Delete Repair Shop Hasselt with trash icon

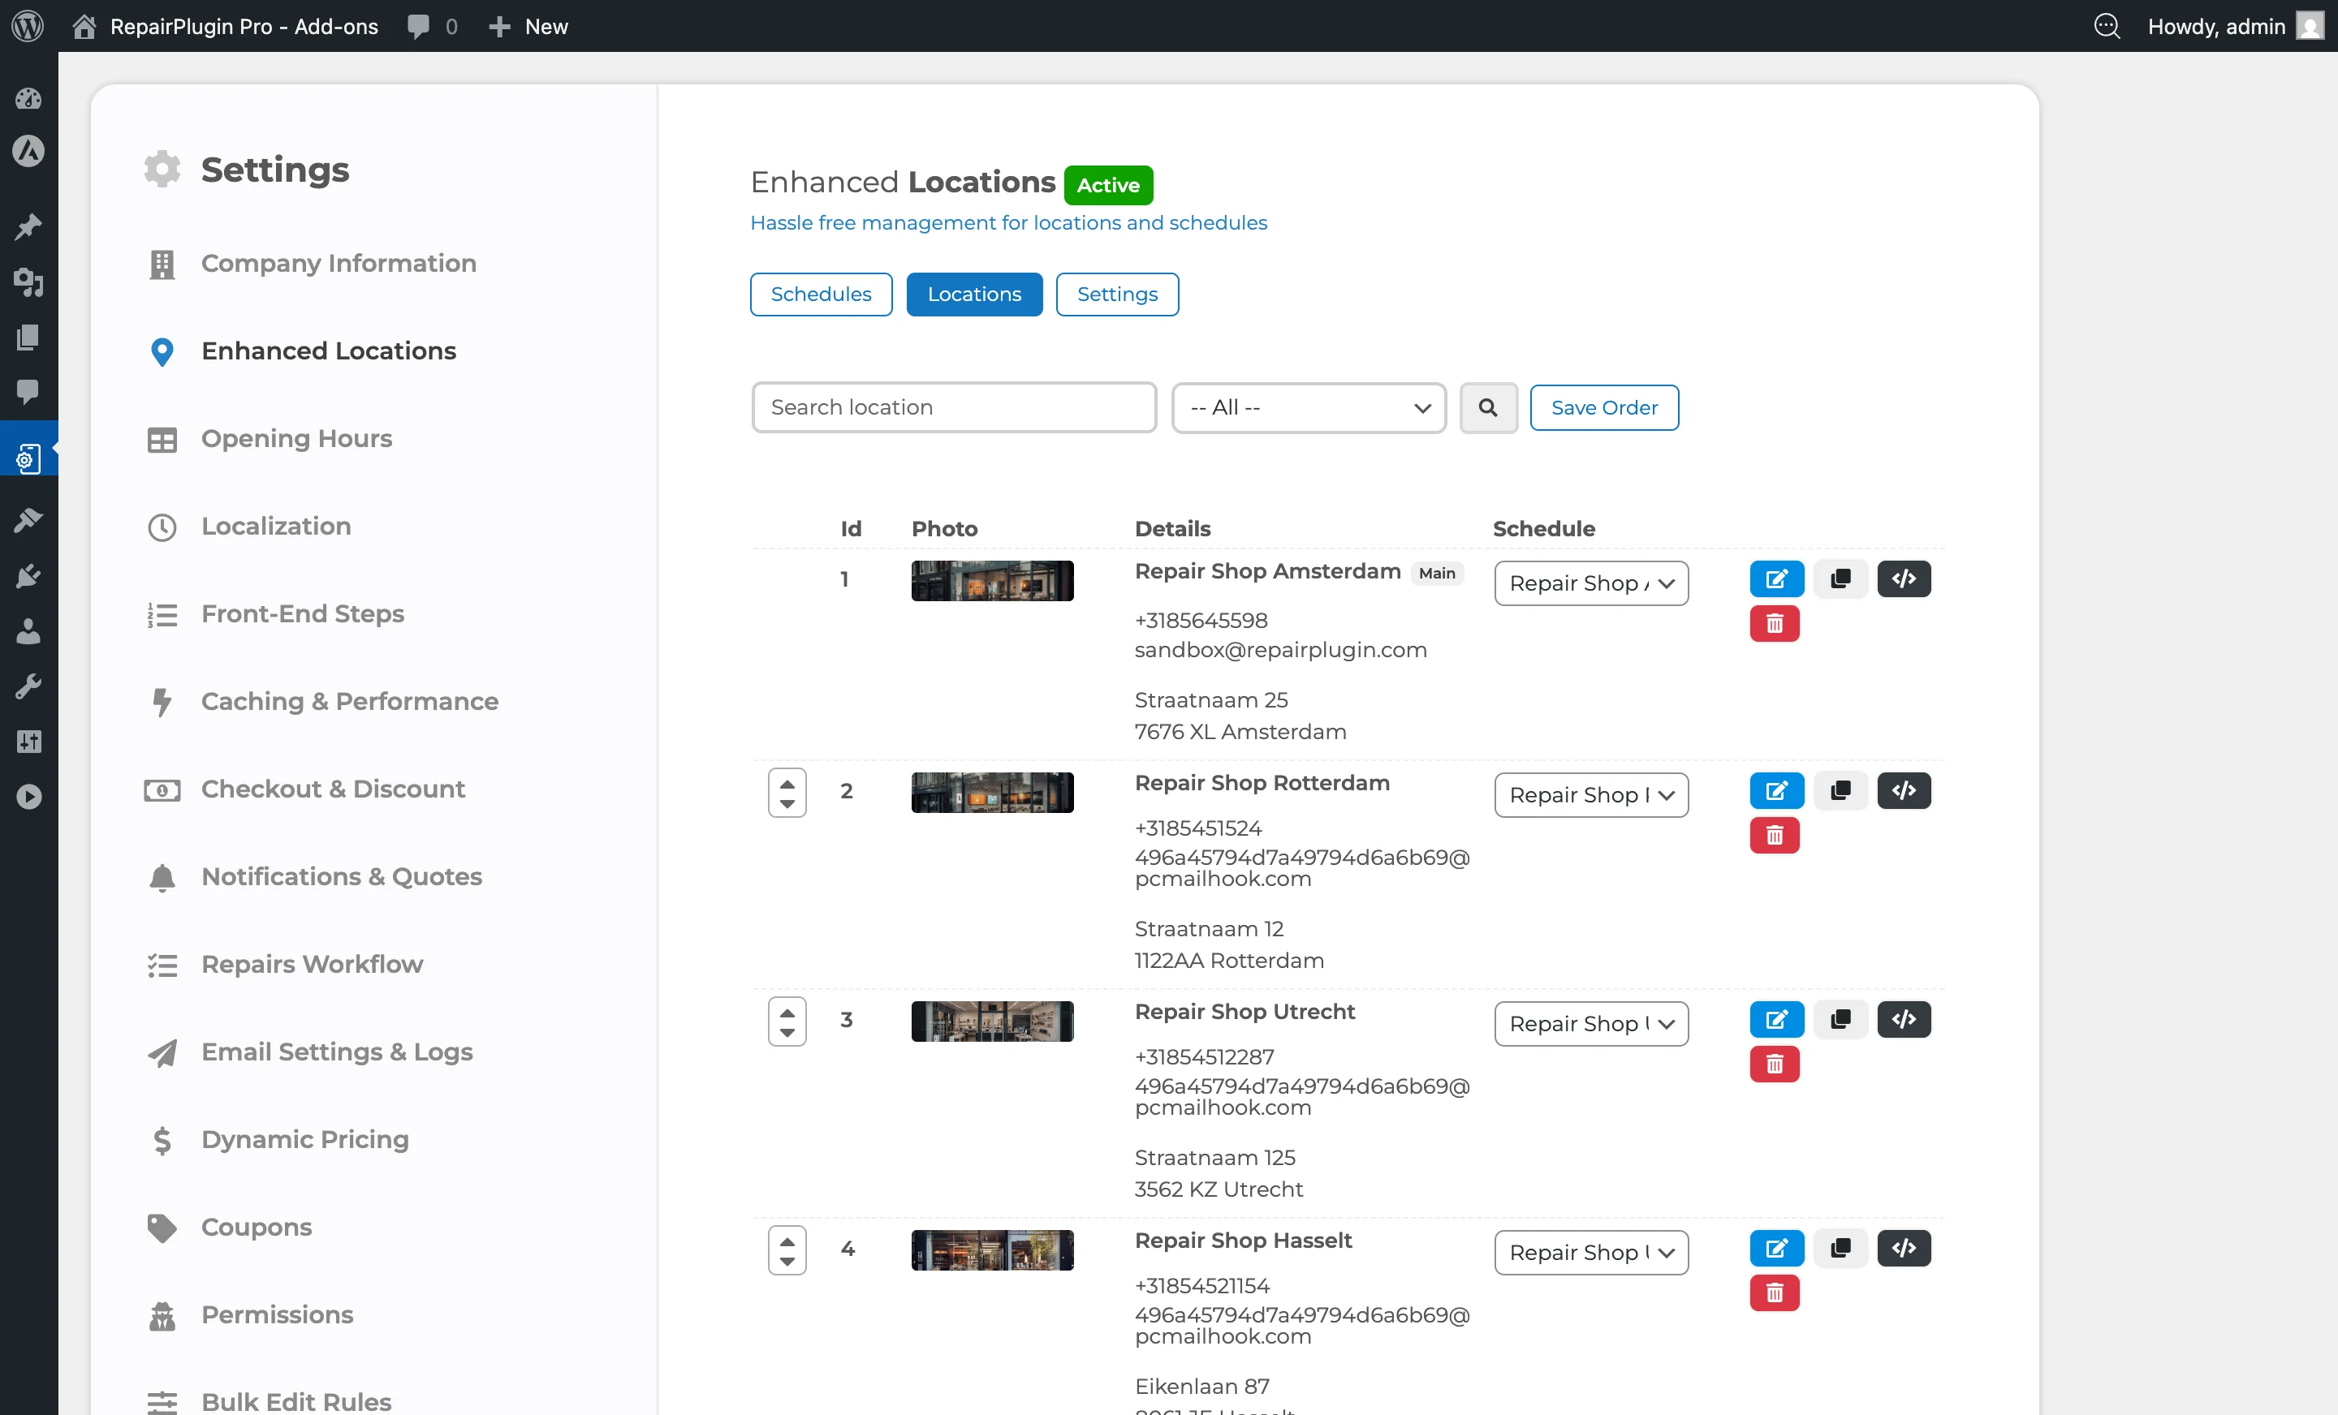1774,1292
